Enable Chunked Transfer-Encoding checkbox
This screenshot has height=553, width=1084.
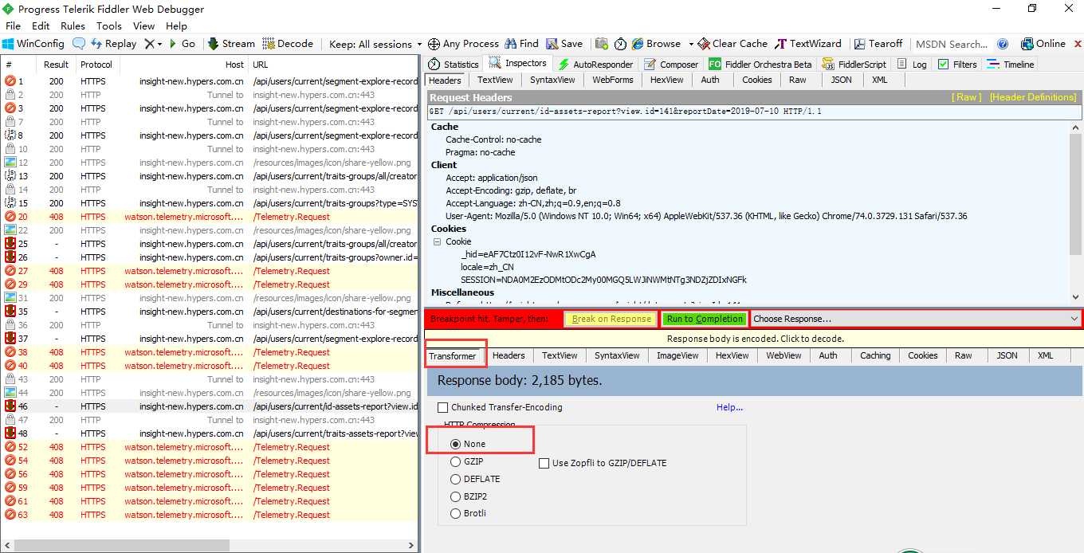(442, 407)
